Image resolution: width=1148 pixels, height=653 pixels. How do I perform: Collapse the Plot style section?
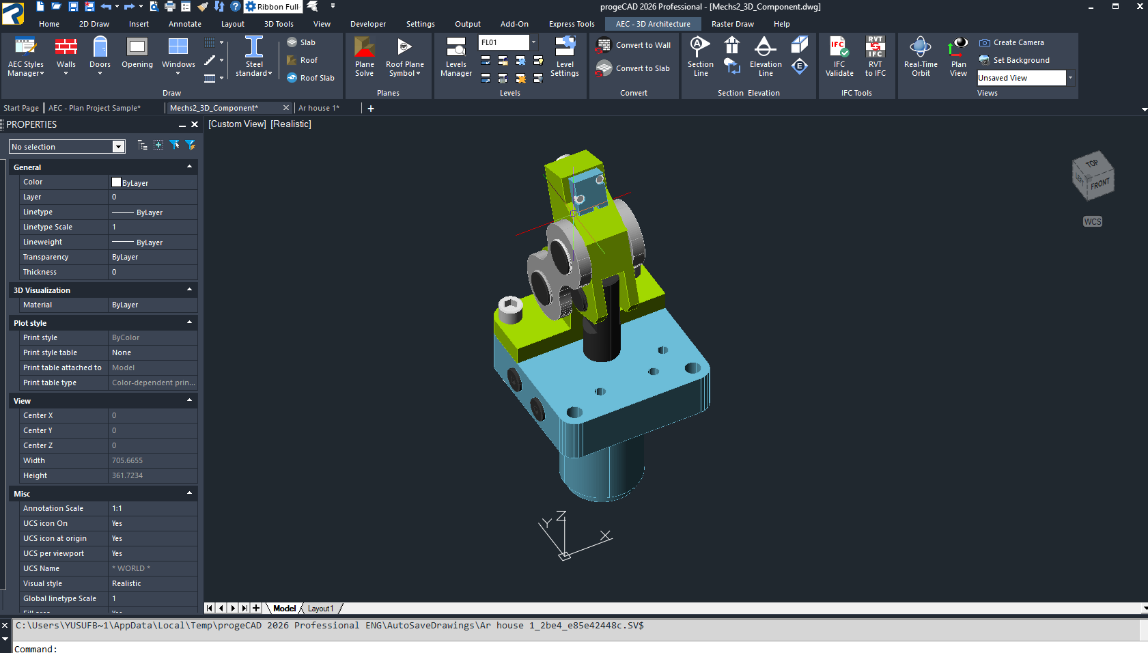[190, 322]
